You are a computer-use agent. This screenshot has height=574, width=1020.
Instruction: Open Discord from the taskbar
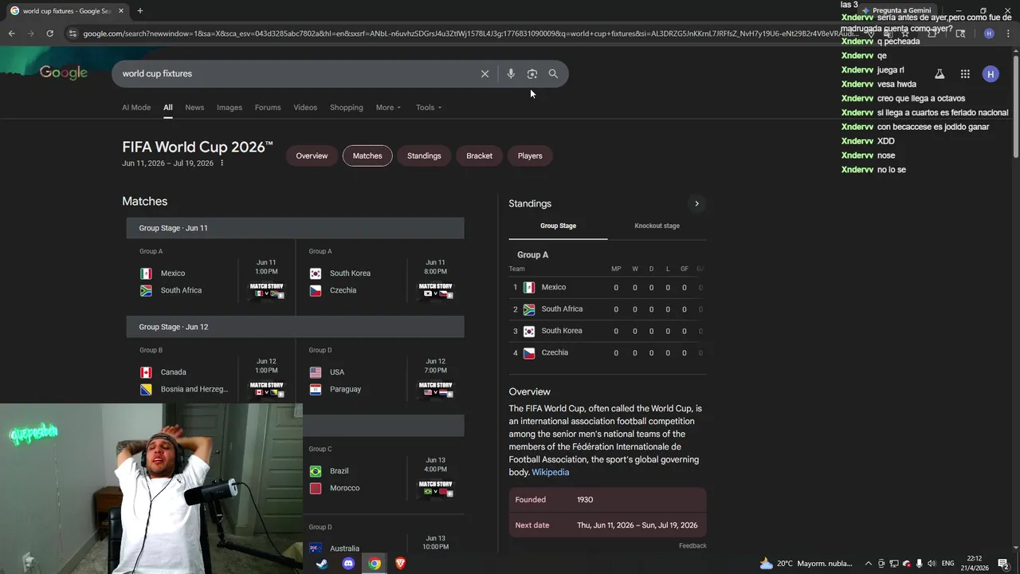click(x=348, y=564)
